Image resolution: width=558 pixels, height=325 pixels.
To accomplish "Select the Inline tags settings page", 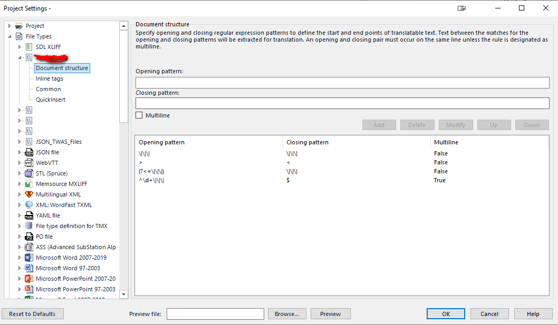I will pyautogui.click(x=49, y=78).
